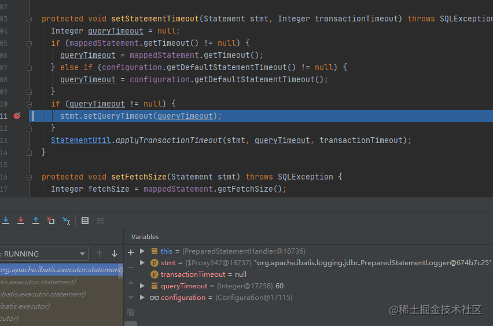Expand the stmt variable node
Viewport: 493px width, 326px height.
tap(142, 263)
